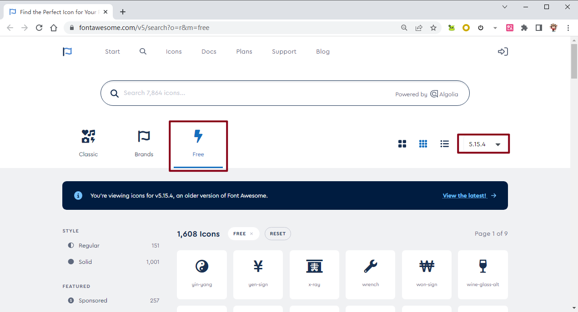Open the Support nav item

click(284, 52)
